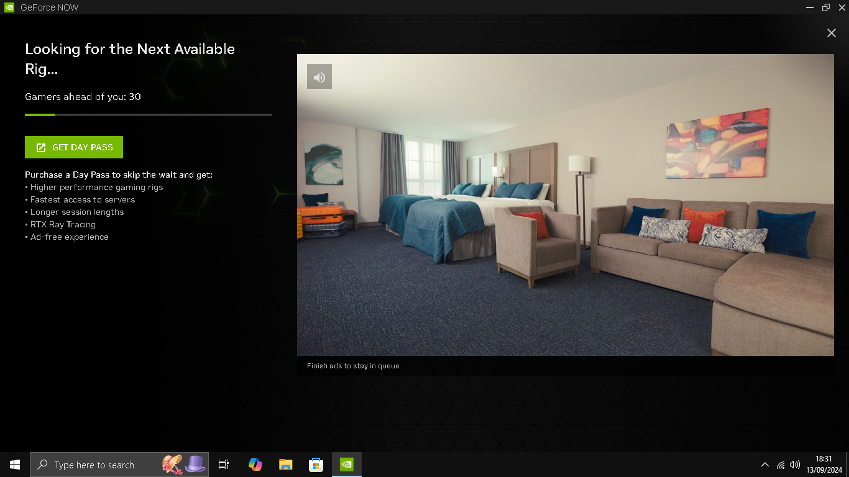Open Task View on the taskbar

tap(224, 465)
